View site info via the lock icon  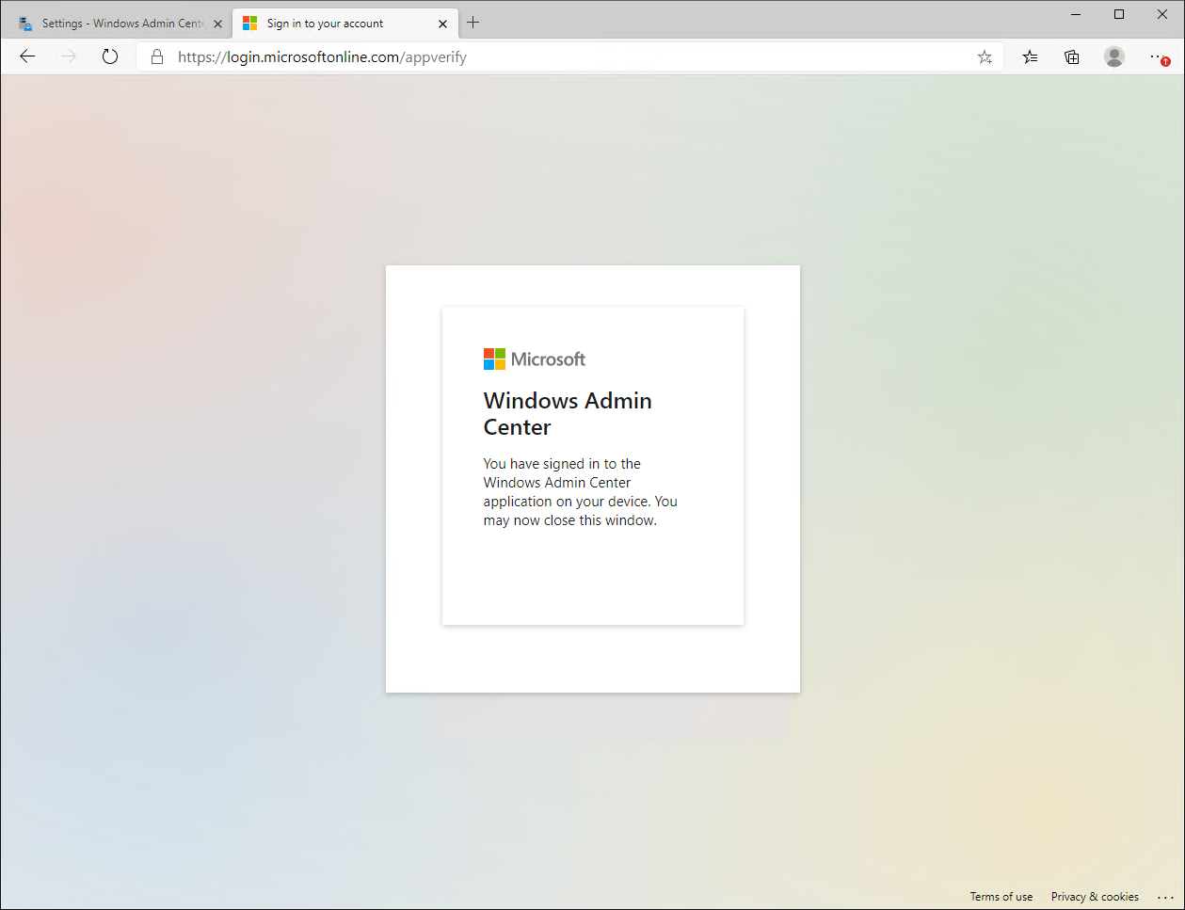coord(157,57)
